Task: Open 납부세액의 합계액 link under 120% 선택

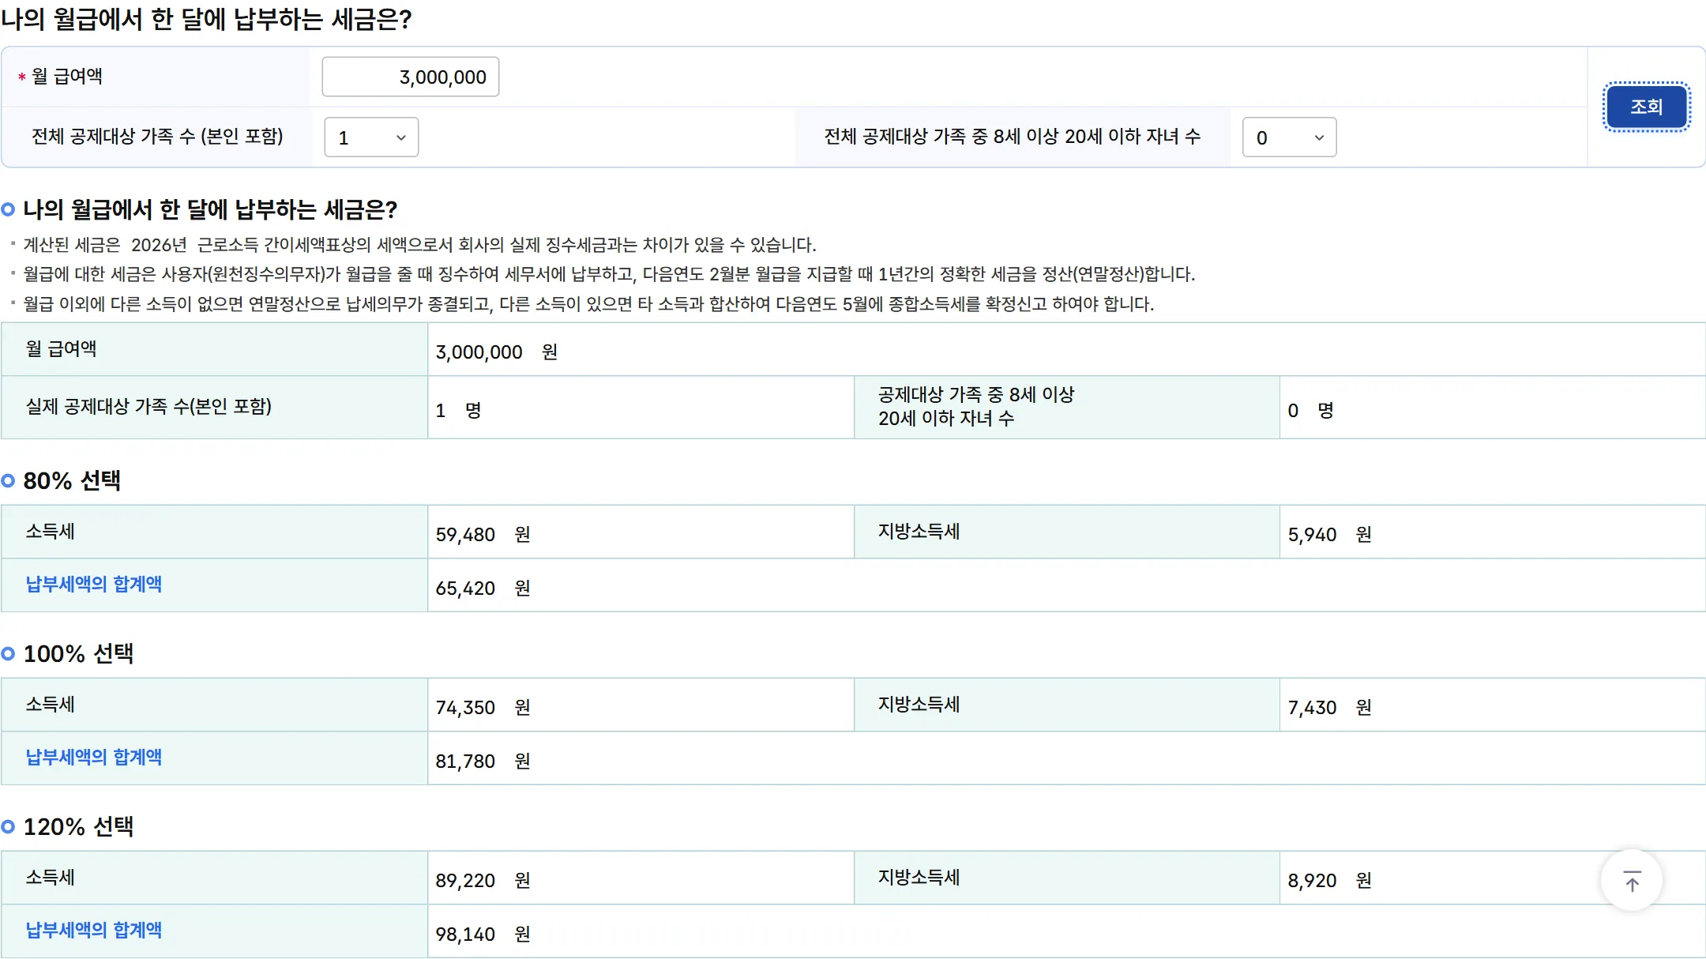Action: point(94,930)
